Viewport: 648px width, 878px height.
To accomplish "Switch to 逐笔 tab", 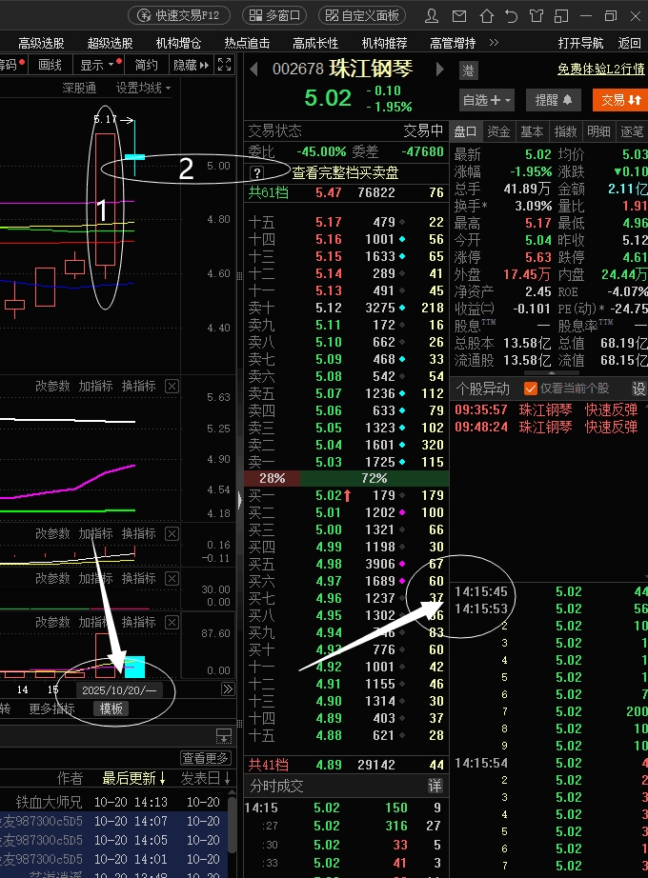I will (x=632, y=131).
